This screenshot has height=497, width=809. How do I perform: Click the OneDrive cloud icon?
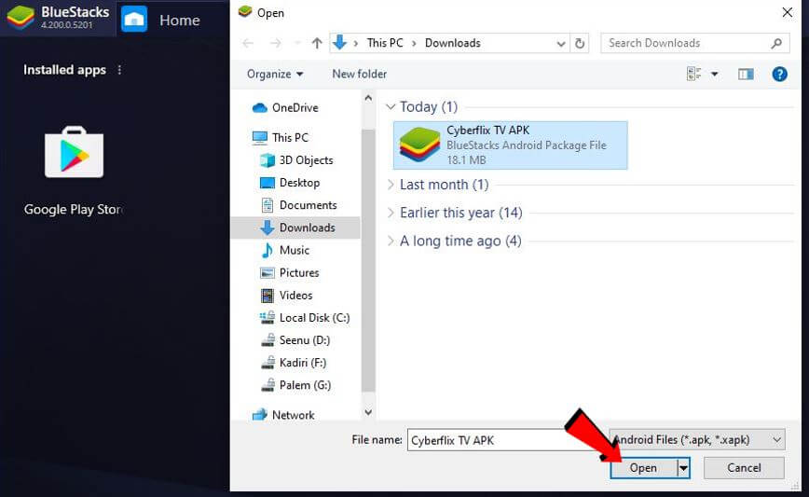(259, 107)
